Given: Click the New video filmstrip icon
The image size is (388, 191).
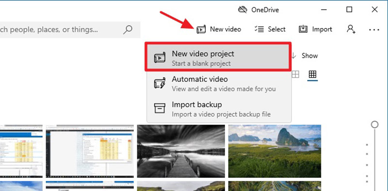Looking at the screenshot, I should [x=201, y=30].
